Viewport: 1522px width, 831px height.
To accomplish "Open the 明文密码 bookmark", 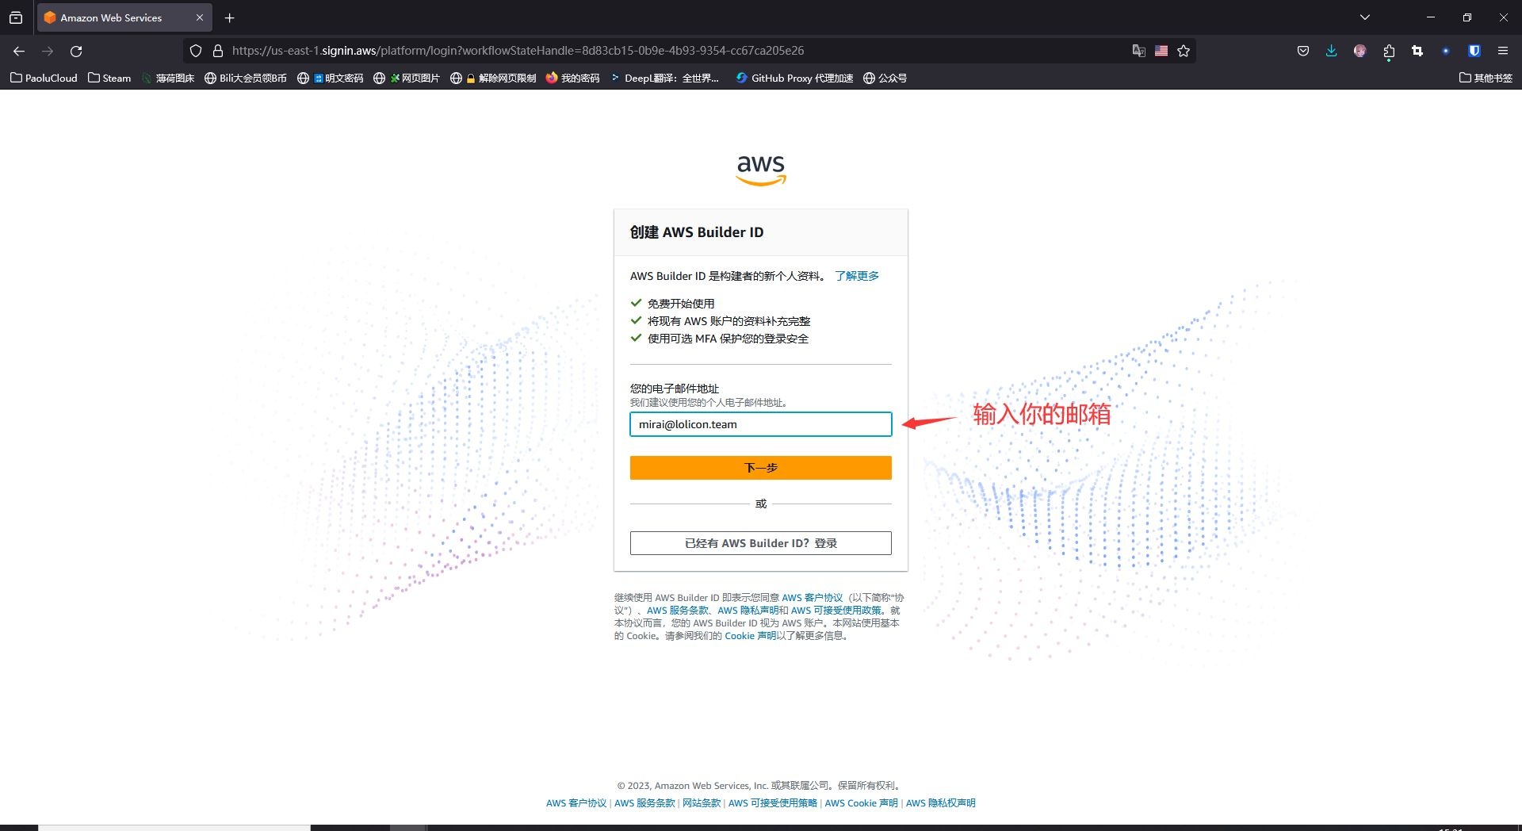I will [x=331, y=78].
